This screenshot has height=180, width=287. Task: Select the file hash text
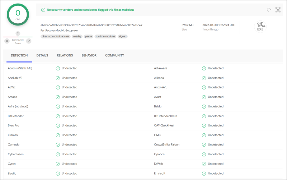[x=91, y=25]
